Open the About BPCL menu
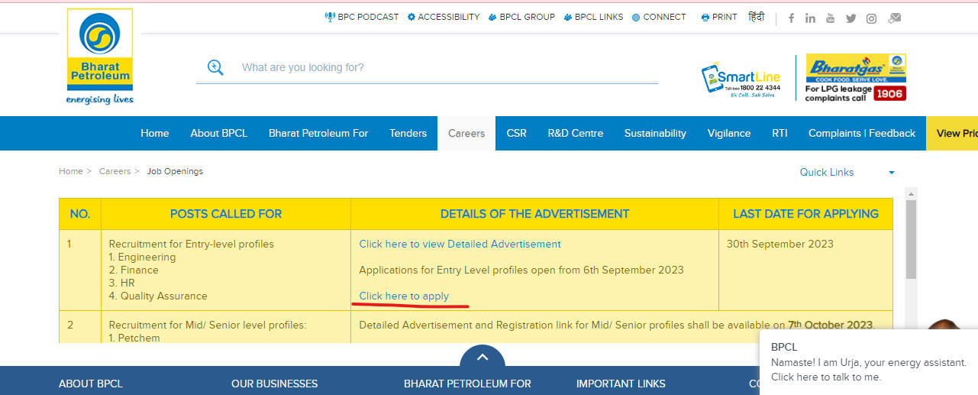This screenshot has height=395, width=978. point(219,133)
